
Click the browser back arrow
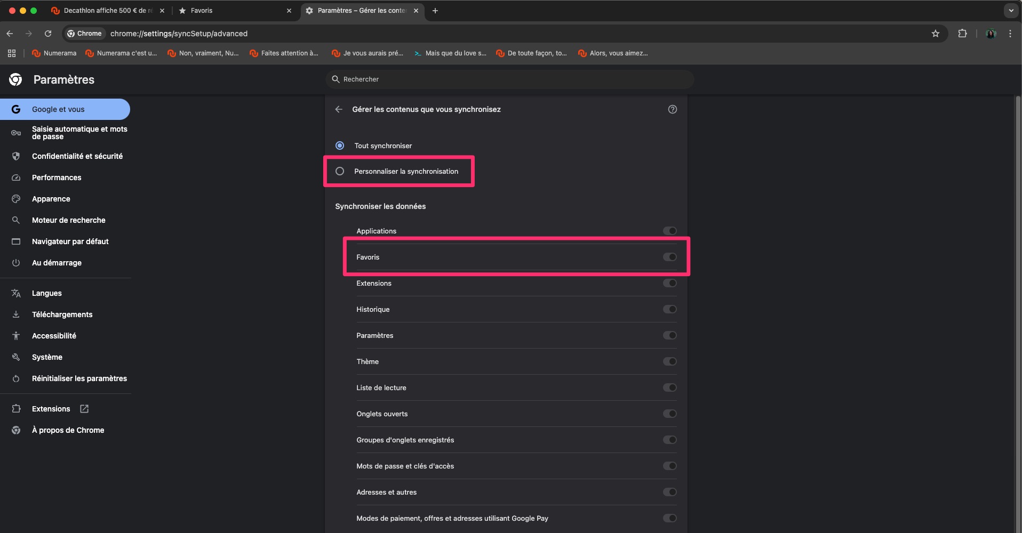click(x=10, y=34)
